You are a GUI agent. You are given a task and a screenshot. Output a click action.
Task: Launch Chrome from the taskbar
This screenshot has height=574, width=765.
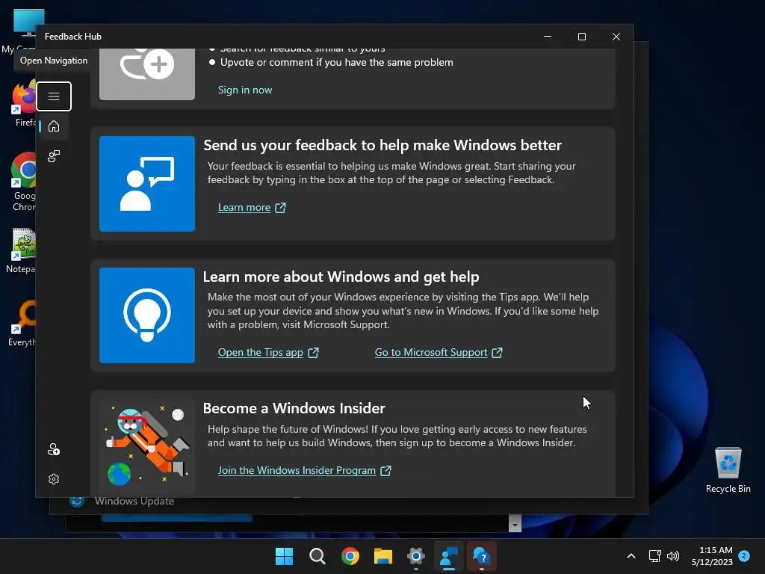tap(350, 556)
